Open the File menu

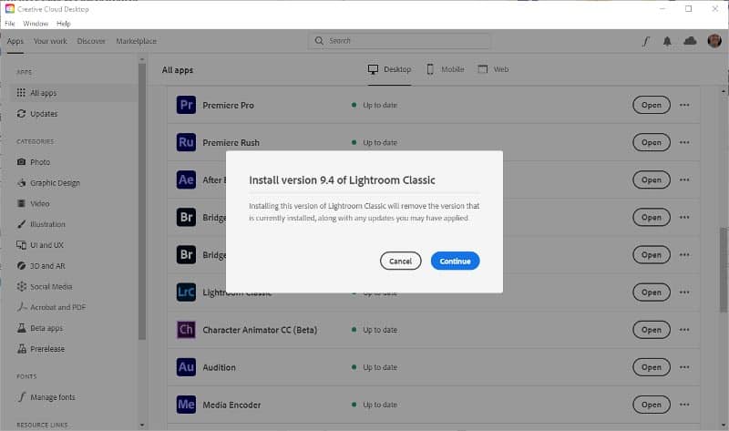point(10,24)
